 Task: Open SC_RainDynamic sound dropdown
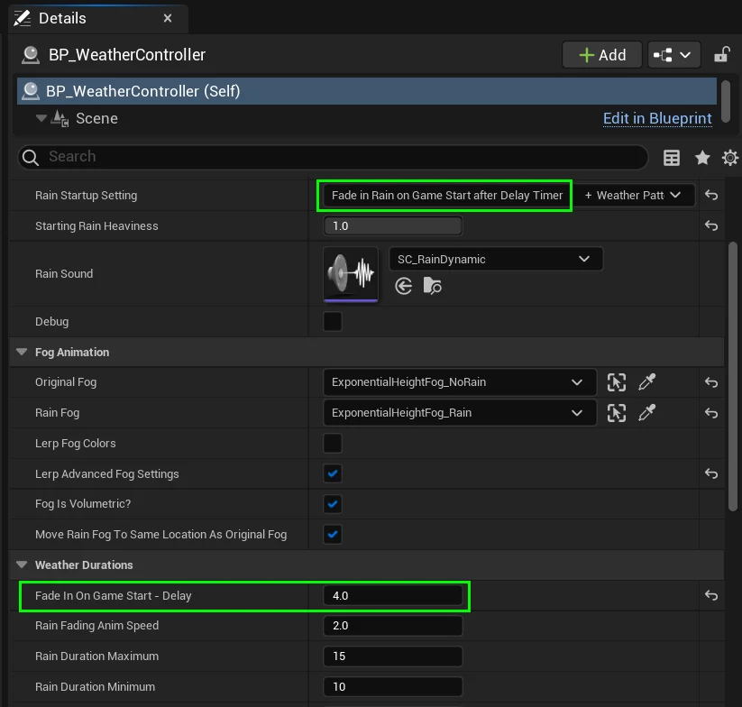pyautogui.click(x=495, y=260)
